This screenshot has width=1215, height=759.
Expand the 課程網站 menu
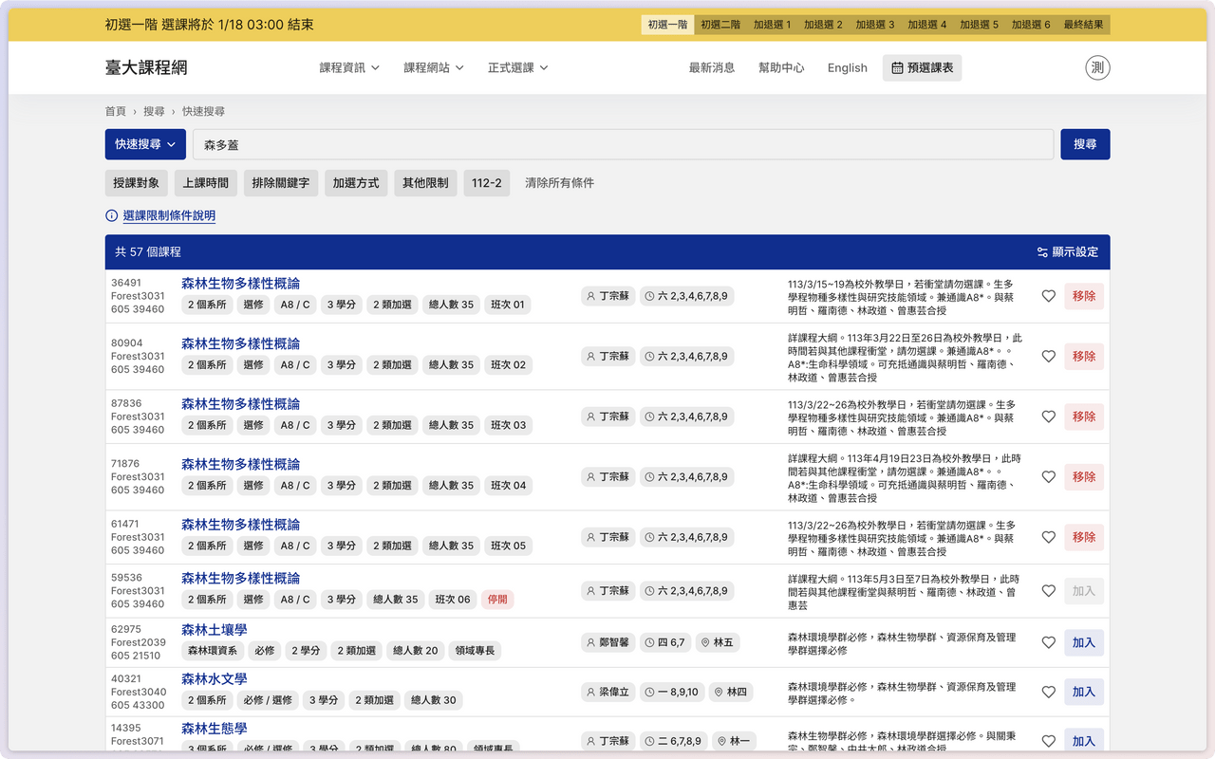(434, 67)
